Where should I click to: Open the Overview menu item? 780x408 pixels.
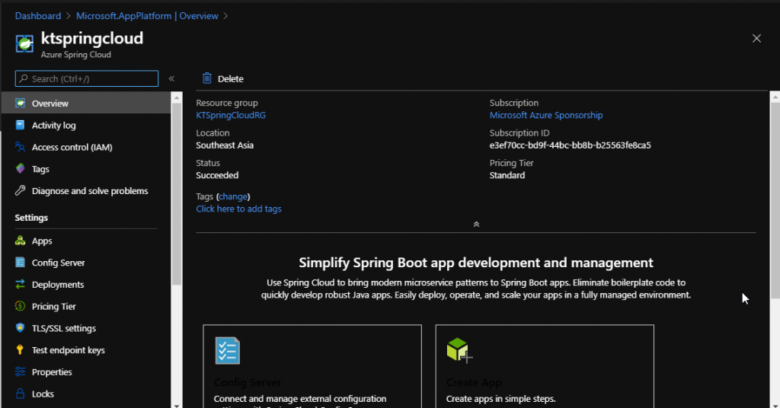coord(50,104)
